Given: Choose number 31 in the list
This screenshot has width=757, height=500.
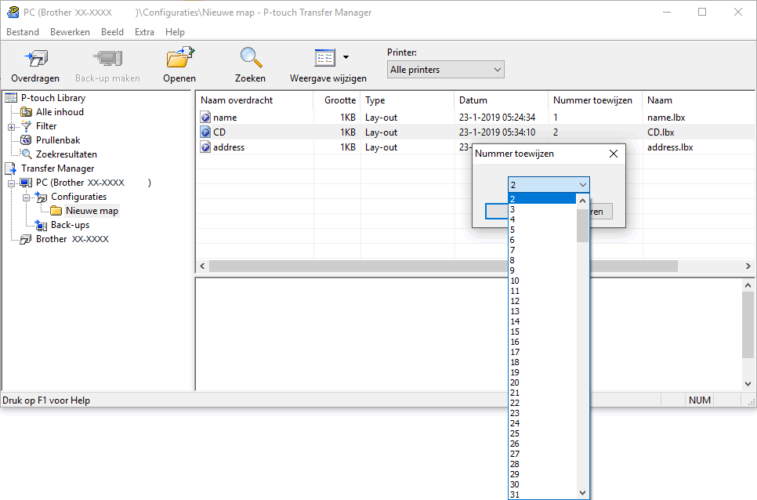Looking at the screenshot, I should (542, 495).
